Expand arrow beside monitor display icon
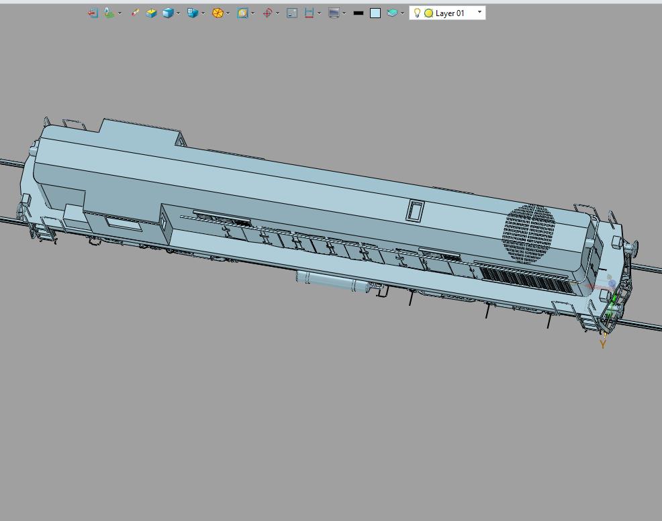 click(x=344, y=13)
